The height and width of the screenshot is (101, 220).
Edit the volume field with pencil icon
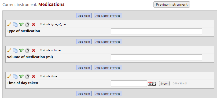click(9, 50)
